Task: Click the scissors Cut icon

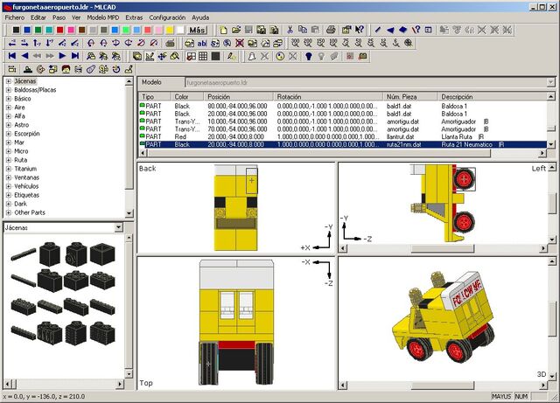Action: pyautogui.click(x=290, y=30)
